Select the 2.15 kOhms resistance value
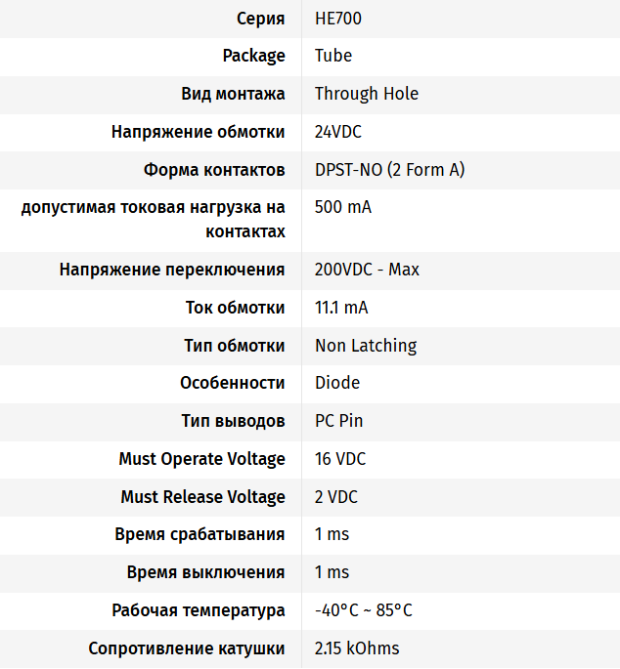 pyautogui.click(x=357, y=648)
